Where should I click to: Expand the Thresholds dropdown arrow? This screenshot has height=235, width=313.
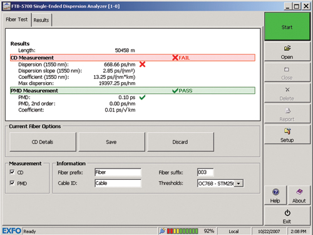click(239, 184)
